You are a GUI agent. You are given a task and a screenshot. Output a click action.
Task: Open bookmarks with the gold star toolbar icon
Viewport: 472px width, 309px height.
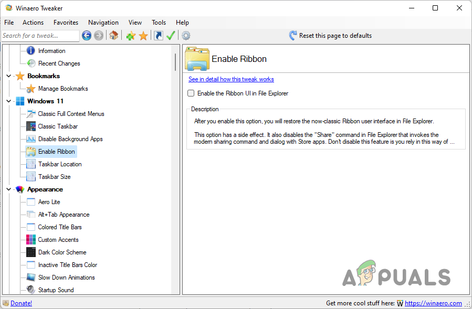(143, 36)
